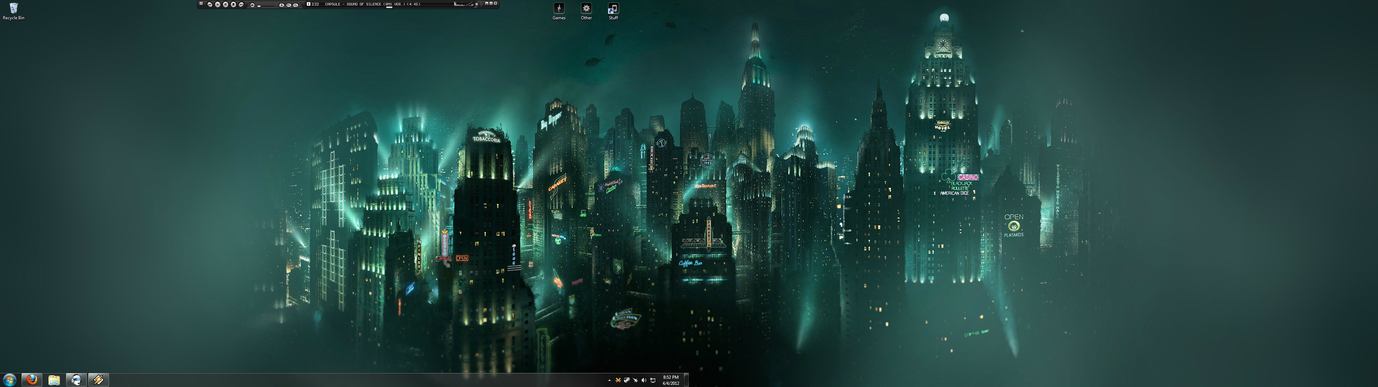Screen dimensions: 1378x387
Task: Select the Other desktop shortcut
Action: point(586,11)
